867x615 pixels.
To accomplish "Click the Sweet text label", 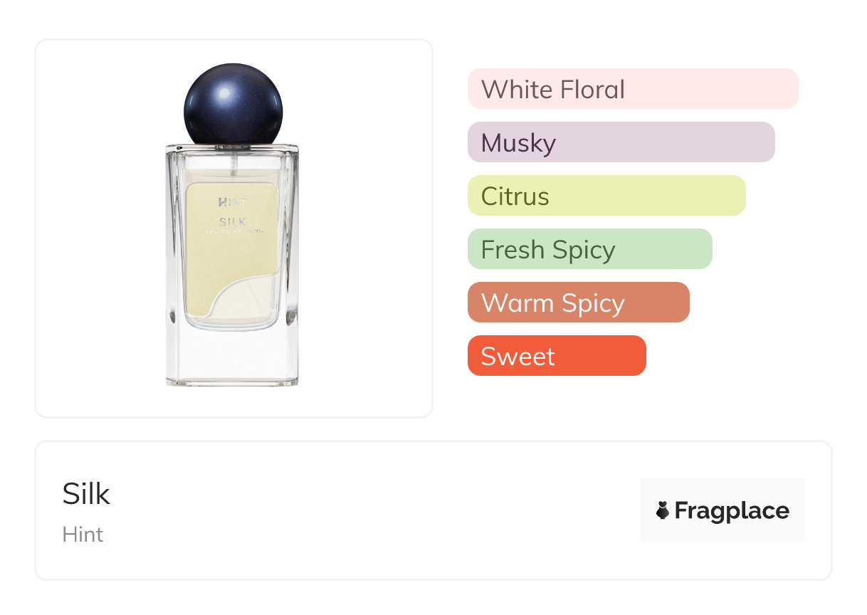I will [517, 357].
